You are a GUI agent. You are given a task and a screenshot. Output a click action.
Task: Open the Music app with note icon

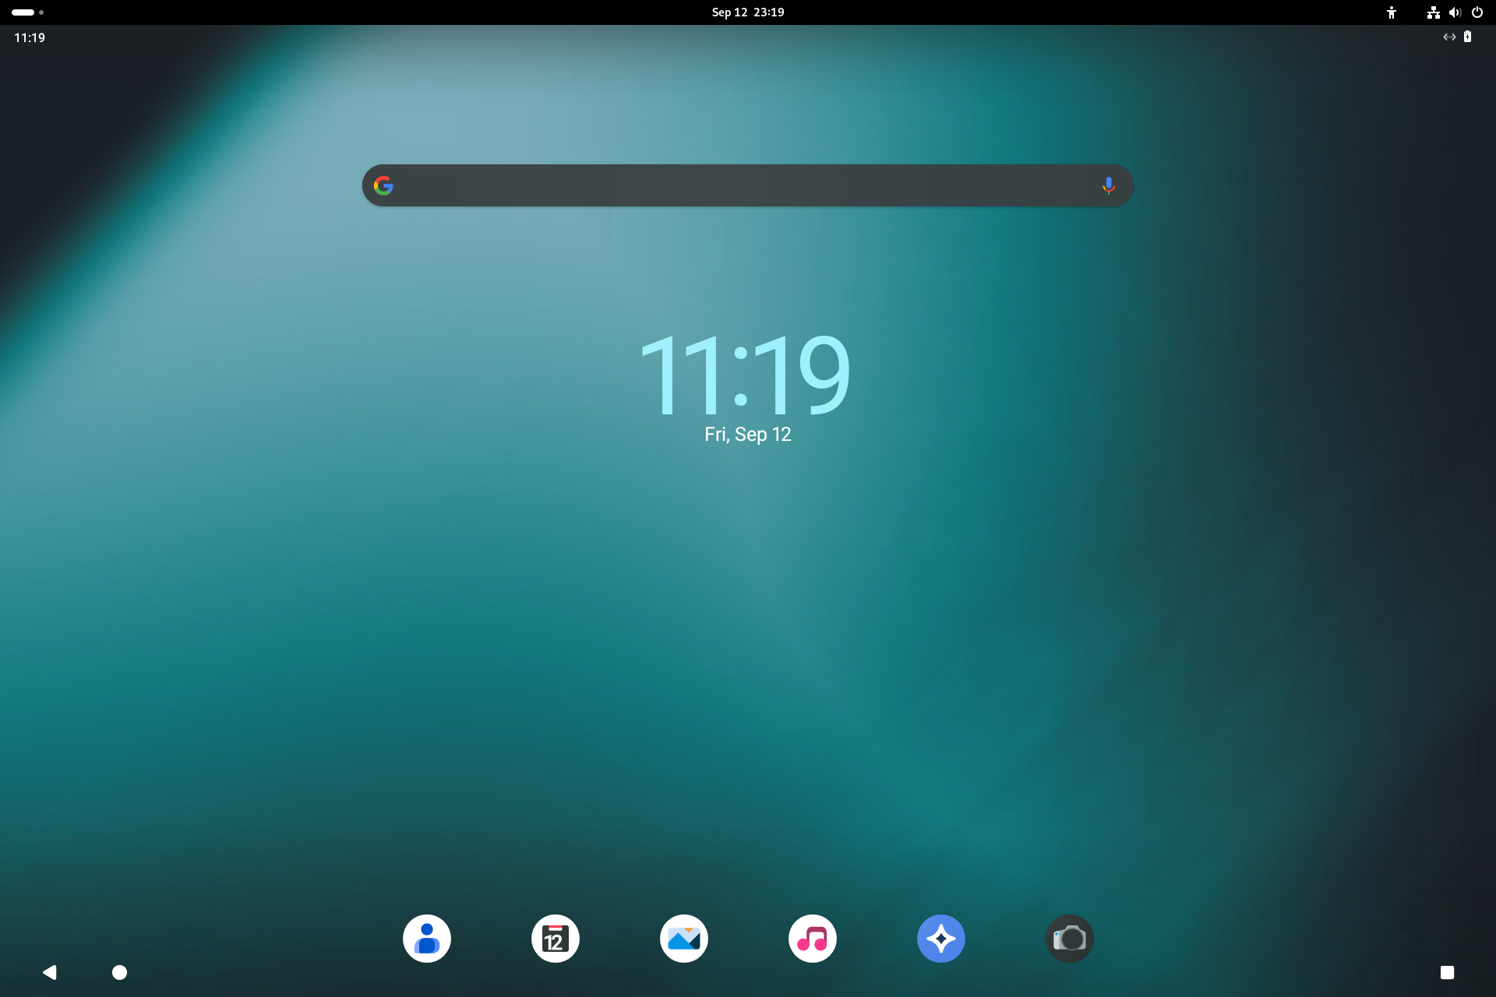(812, 939)
